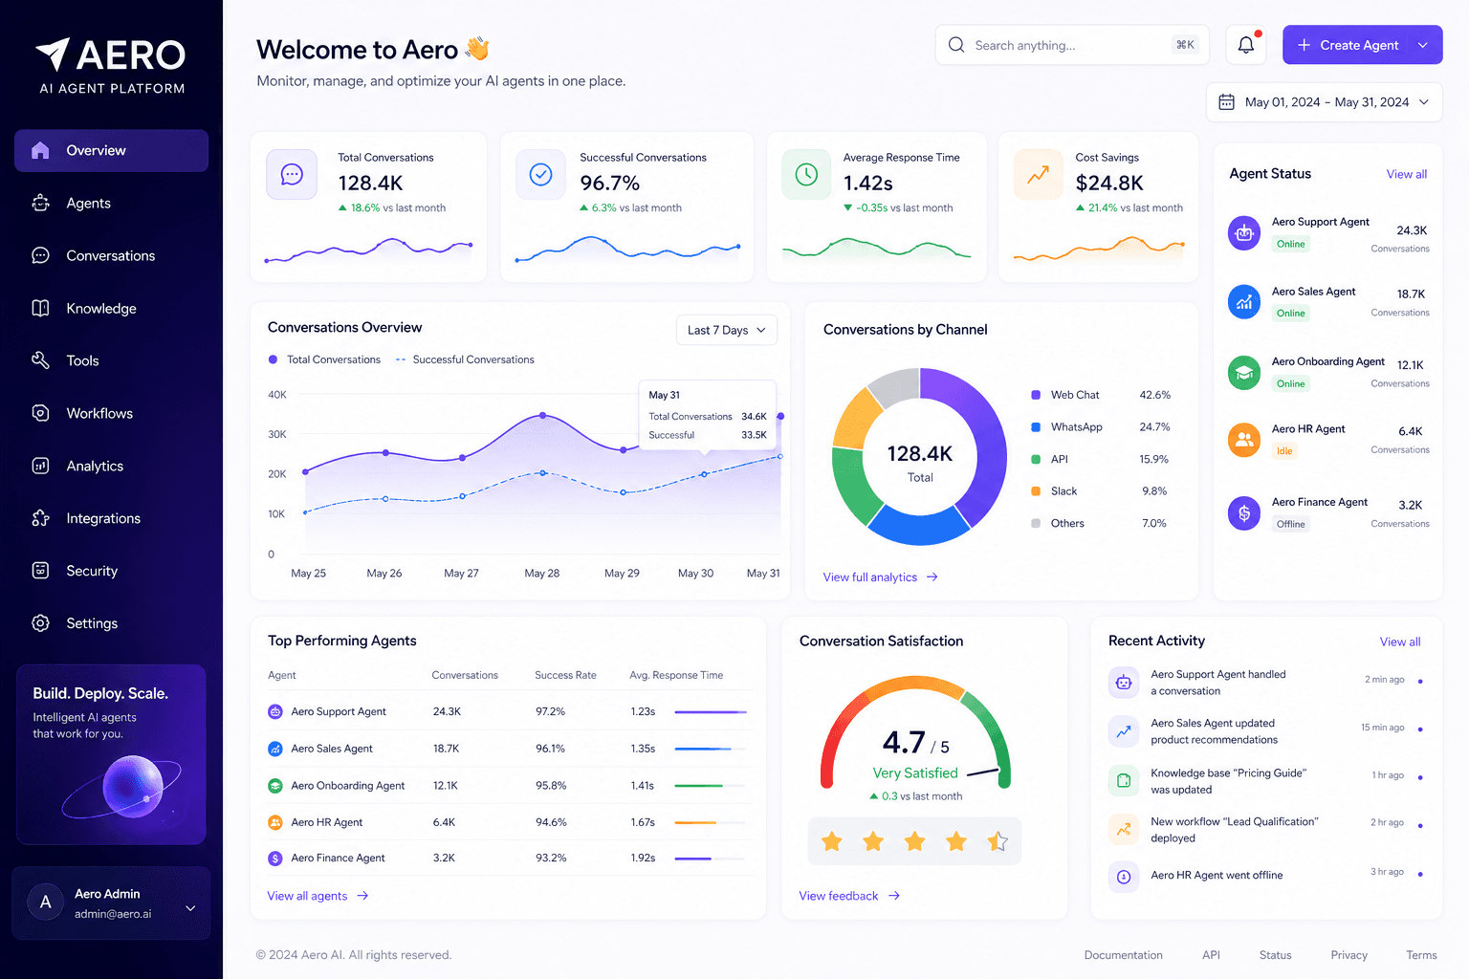Toggle the API channel legend
This screenshot has width=1469, height=979.
tap(1049, 459)
